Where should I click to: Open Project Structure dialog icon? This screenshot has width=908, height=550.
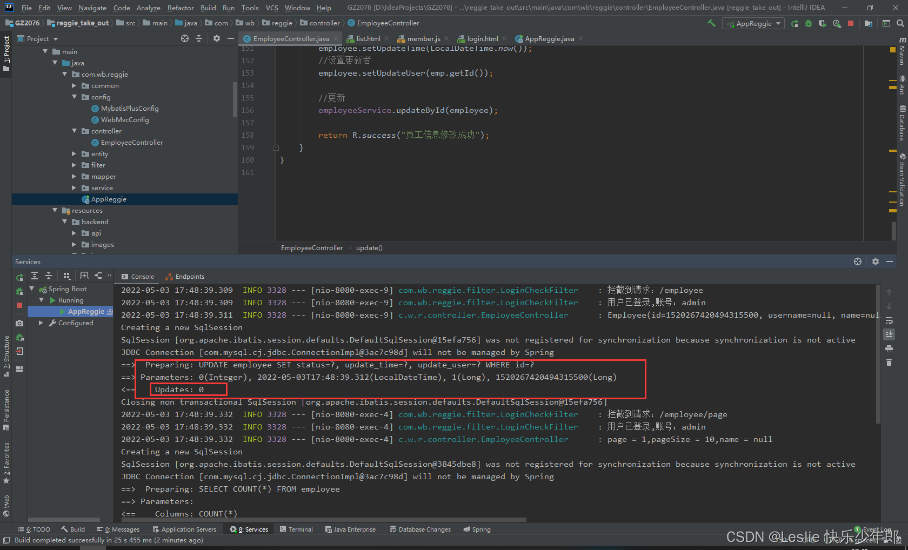[x=869, y=23]
